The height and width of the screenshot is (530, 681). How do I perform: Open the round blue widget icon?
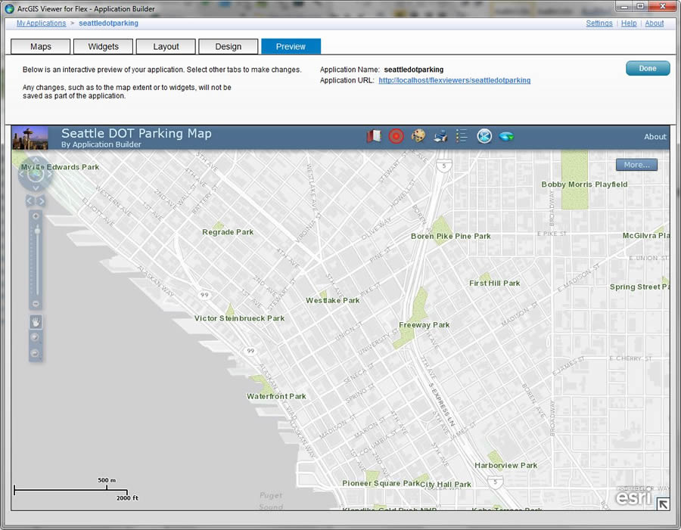[484, 136]
